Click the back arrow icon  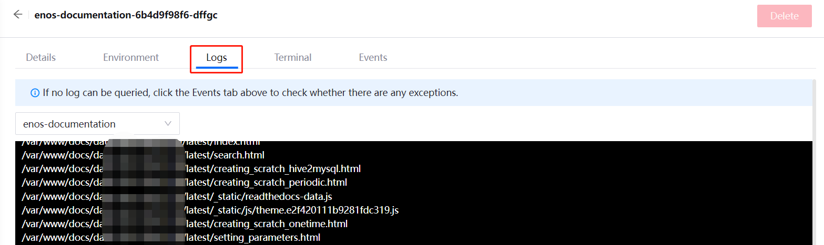tap(18, 15)
